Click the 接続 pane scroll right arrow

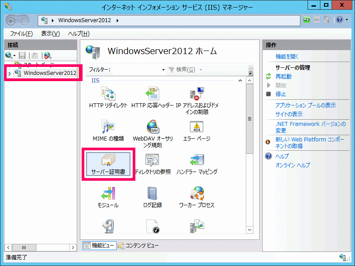73,247
